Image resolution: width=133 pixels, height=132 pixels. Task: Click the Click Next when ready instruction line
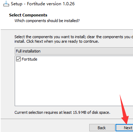pos(57,41)
